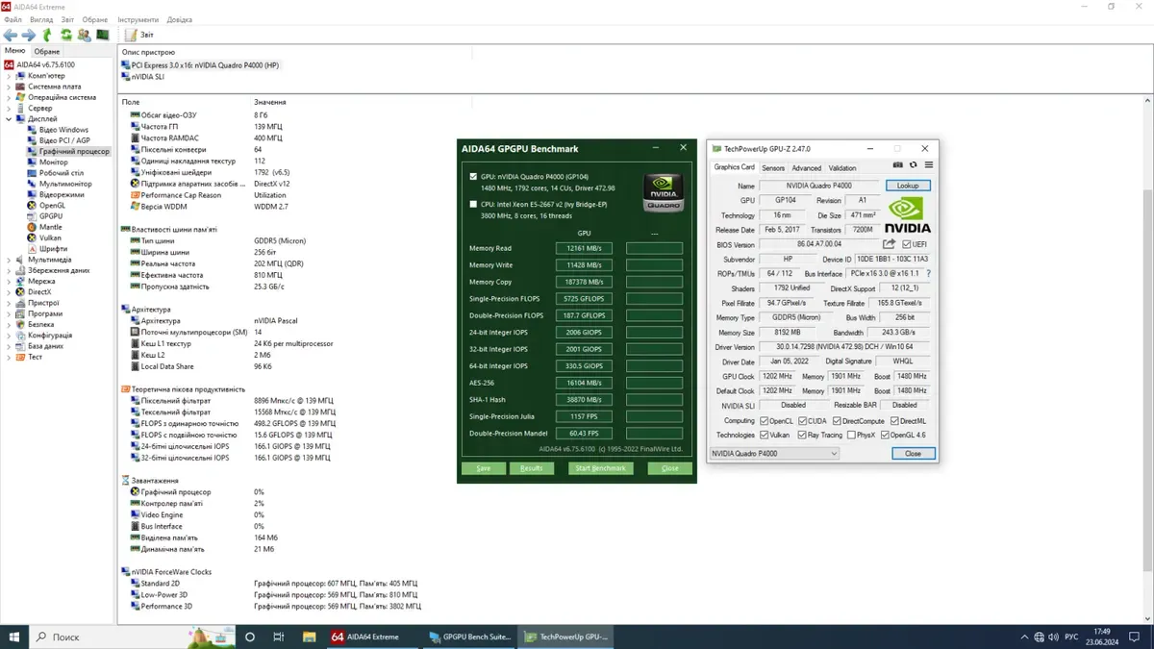Uncheck the GPU nVIDIA Quadro P4000 benchmark checkbox
This screenshot has height=649, width=1154.
point(473,177)
